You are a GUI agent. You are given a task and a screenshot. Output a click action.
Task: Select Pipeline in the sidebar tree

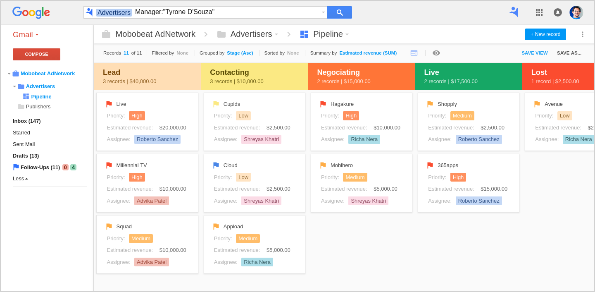(41, 97)
